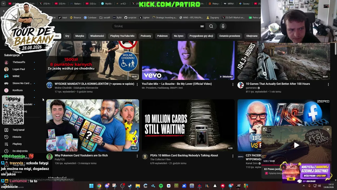337x190 pixels.
Task: Open Lighter bookmark
Action: point(144,18)
